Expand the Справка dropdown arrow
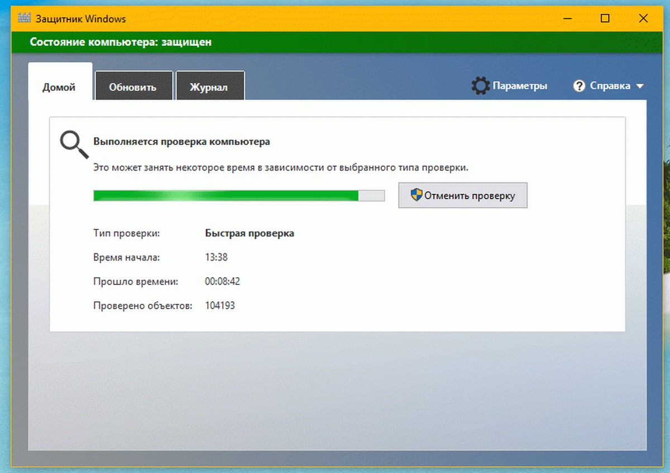The width and height of the screenshot is (670, 473). pos(639,86)
